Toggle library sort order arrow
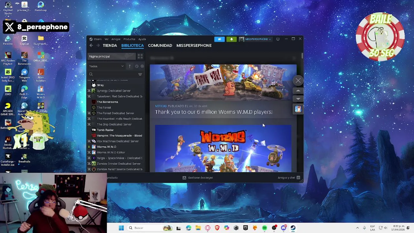414x233 pixels. point(130,66)
